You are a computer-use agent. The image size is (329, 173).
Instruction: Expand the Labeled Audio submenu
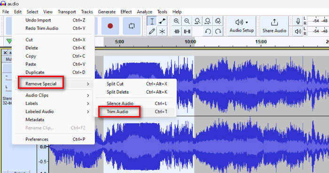(54, 111)
